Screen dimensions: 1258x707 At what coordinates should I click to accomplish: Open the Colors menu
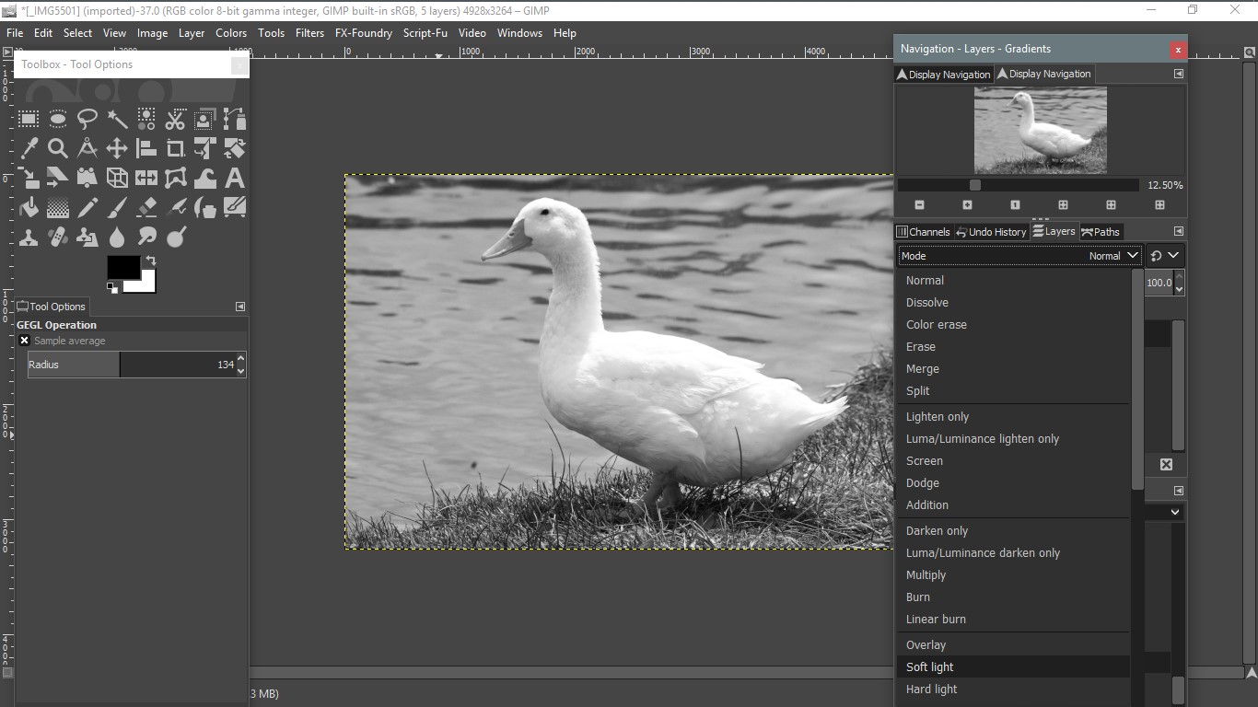(231, 32)
